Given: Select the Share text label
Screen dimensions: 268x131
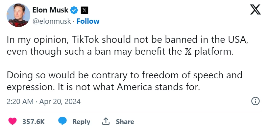Looking at the screenshot, I should [125, 121].
